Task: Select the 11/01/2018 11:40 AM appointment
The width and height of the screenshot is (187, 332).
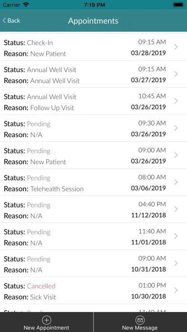Action: pos(93,237)
